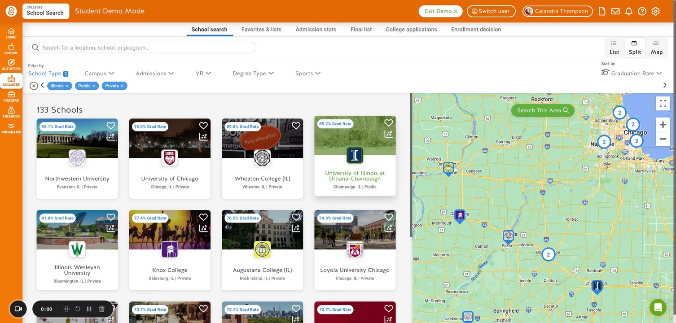The width and height of the screenshot is (676, 323).
Task: Favorite University of Illinois Urbana-Champaign heart
Action: click(x=389, y=123)
